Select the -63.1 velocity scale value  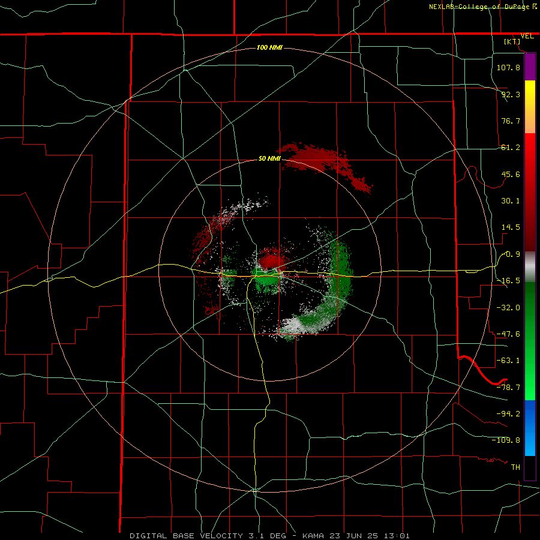[508, 361]
